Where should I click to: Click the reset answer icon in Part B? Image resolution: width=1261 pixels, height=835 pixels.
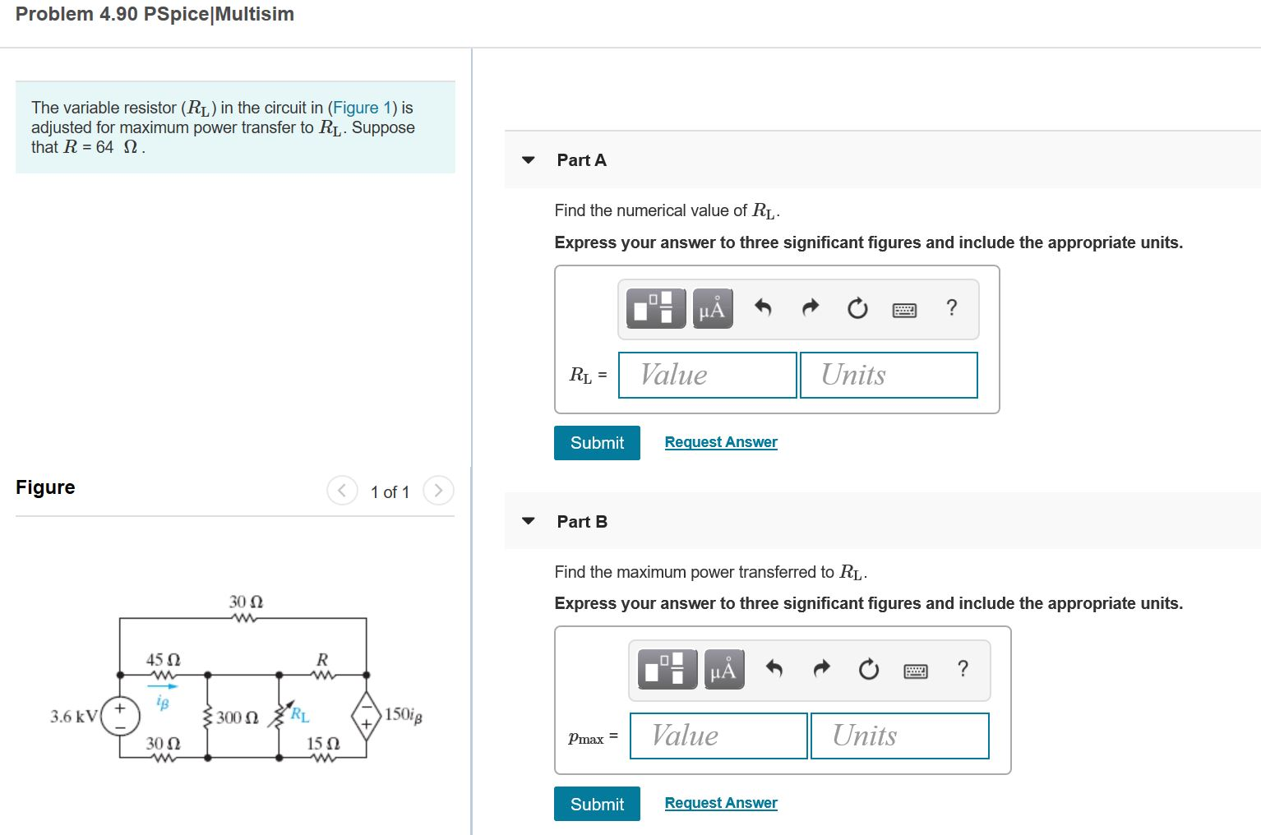coord(868,668)
